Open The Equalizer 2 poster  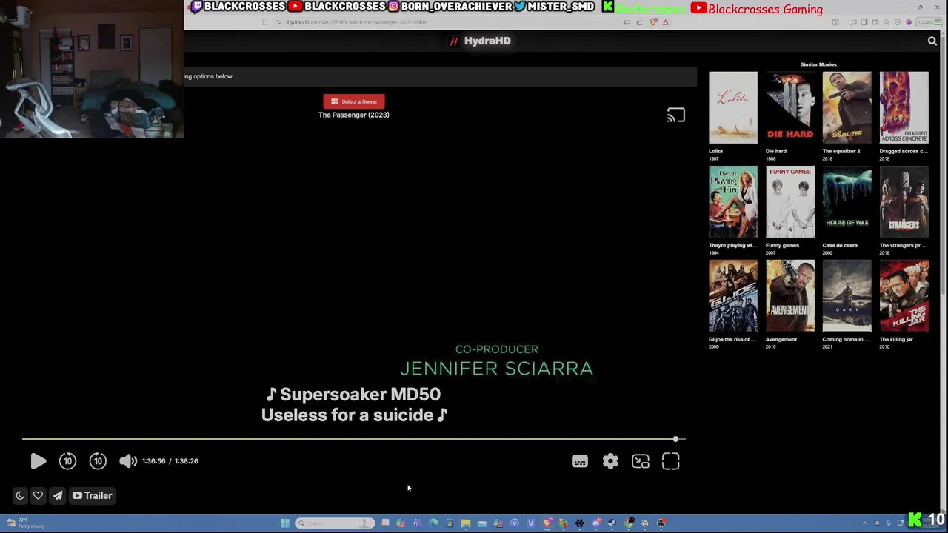(x=847, y=108)
